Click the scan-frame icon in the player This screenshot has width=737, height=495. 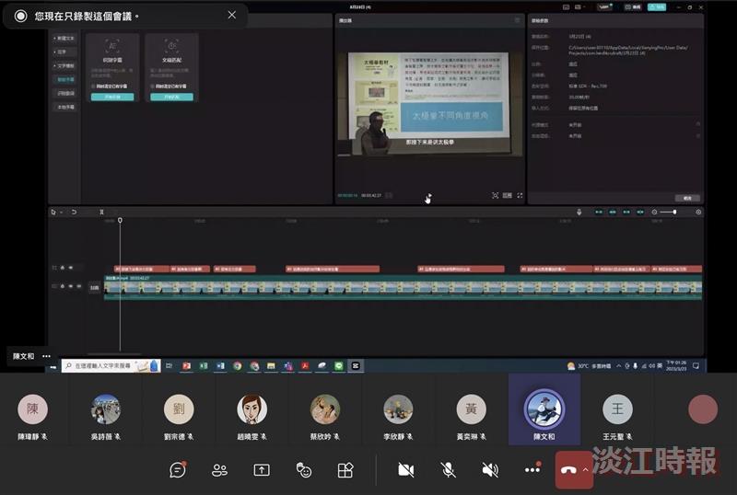click(x=495, y=195)
